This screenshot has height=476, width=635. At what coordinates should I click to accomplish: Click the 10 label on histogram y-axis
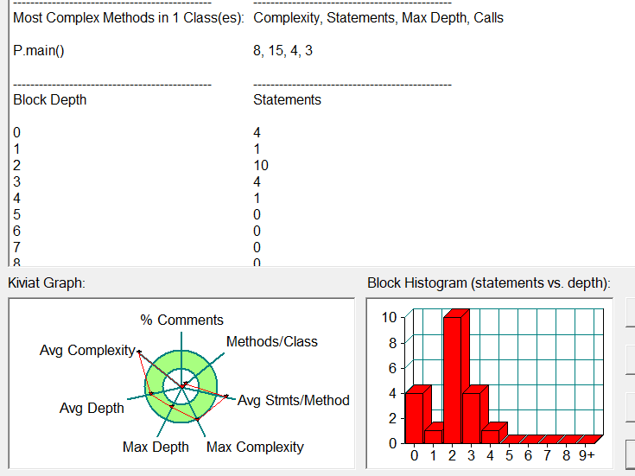(389, 317)
